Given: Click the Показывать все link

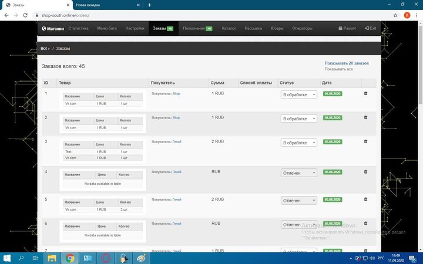Looking at the screenshot, I should (x=338, y=69).
